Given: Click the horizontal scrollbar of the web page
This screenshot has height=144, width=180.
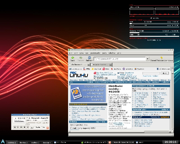Looking at the screenshot, I should (x=120, y=132).
